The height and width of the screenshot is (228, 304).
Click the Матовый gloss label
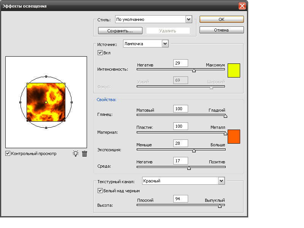click(x=145, y=110)
